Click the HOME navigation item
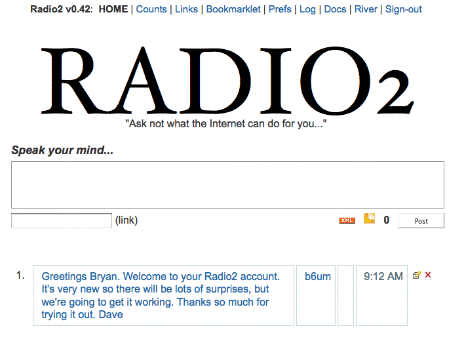This screenshot has width=466, height=345. pos(113,9)
